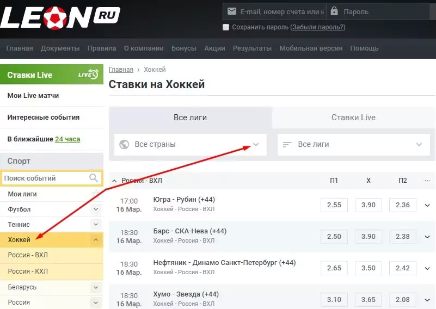Expand the Россия sidebar section
Screen dimensions: 436x309
pyautogui.click(x=96, y=302)
